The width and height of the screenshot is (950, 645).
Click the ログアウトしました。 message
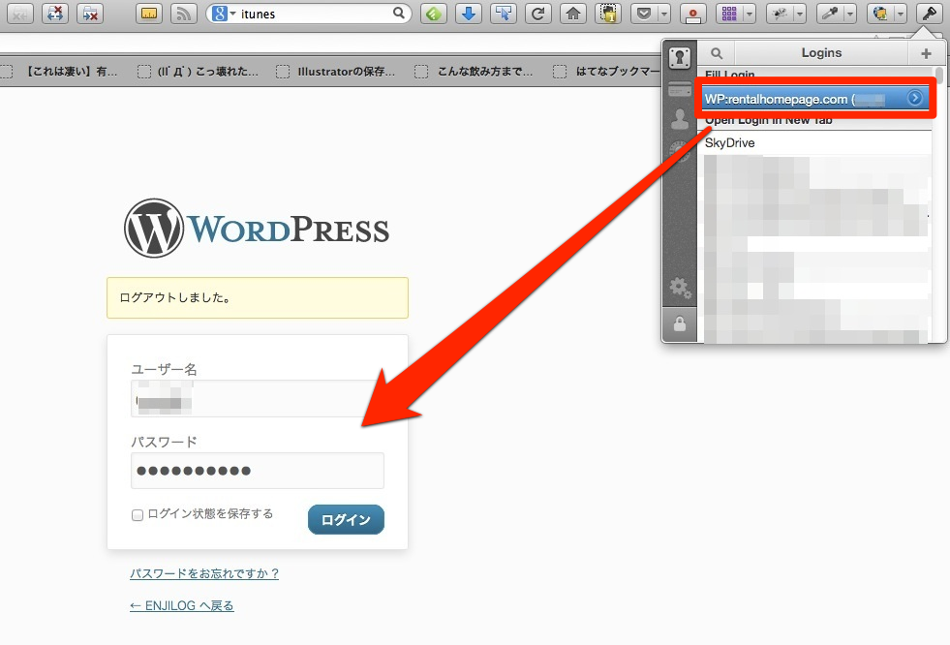click(258, 298)
